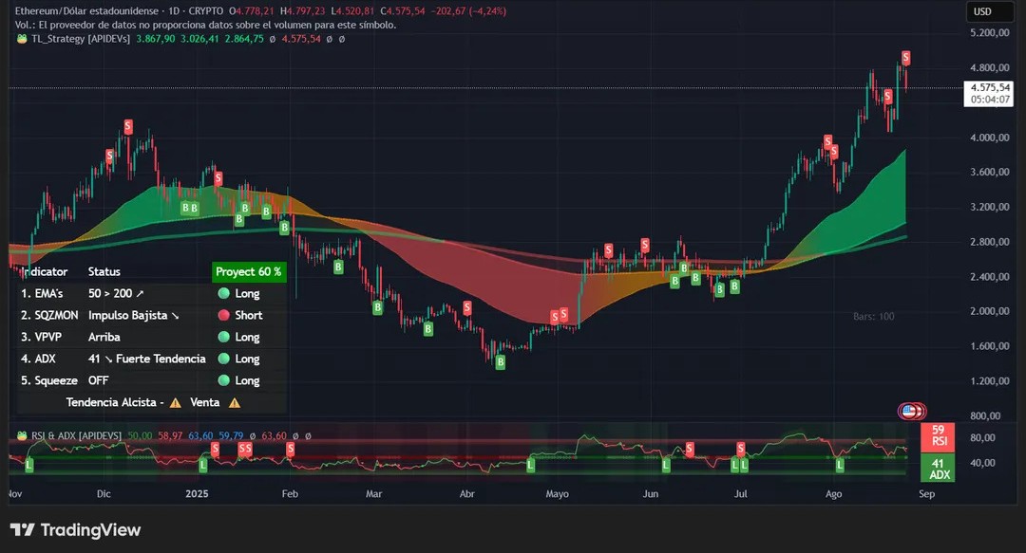Open the USD currency selector

tap(991, 11)
